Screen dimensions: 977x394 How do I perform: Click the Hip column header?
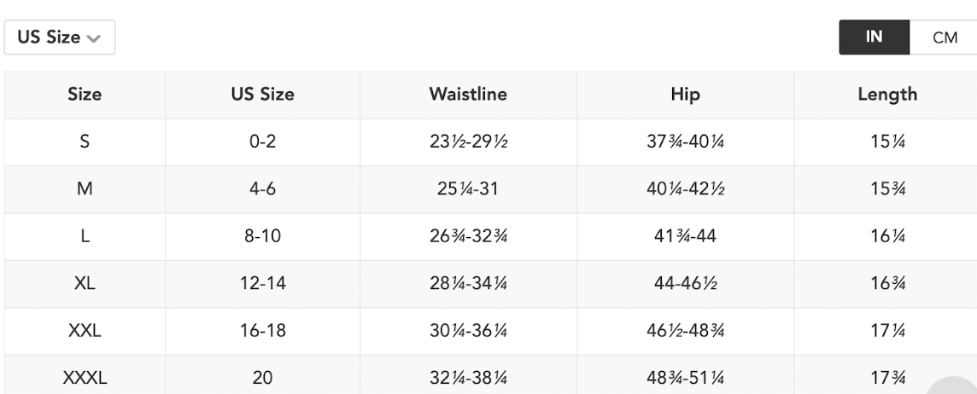coord(686,95)
